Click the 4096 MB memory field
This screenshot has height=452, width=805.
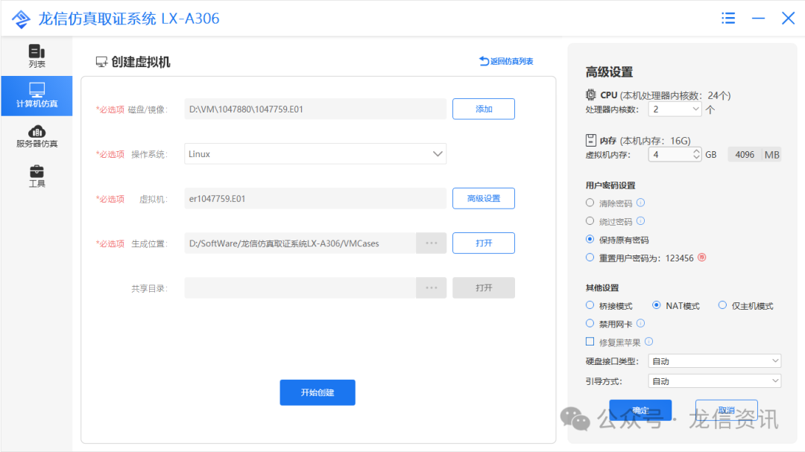point(745,154)
